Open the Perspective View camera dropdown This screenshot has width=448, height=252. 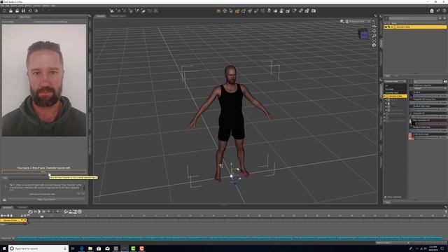[358, 22]
